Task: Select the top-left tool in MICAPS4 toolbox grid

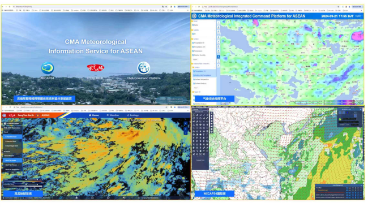Action: [x=194, y=115]
